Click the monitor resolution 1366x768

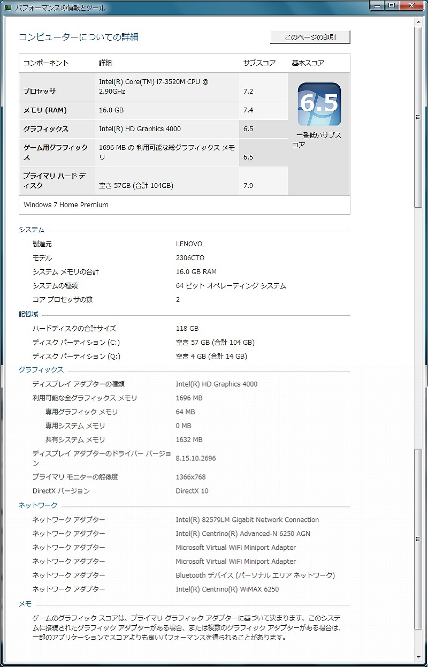[x=191, y=477]
